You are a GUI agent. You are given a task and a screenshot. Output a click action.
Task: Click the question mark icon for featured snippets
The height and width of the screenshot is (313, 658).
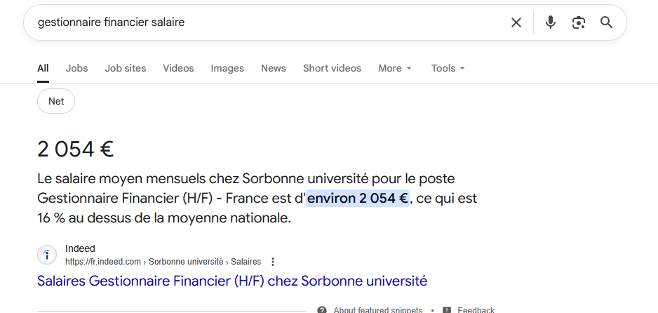pyautogui.click(x=322, y=309)
